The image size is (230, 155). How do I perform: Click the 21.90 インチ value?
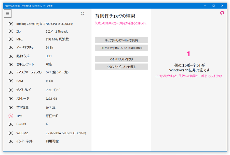pyautogui.click(x=53, y=90)
